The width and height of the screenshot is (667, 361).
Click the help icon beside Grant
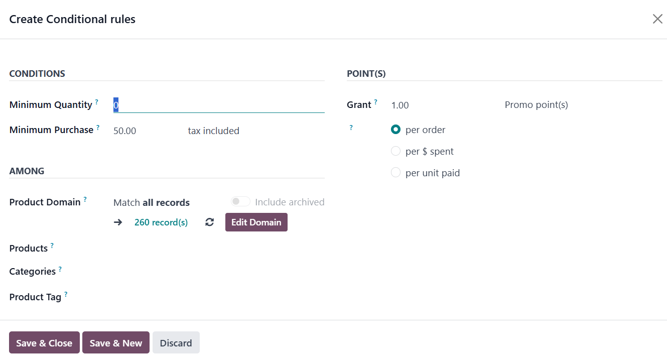375,102
